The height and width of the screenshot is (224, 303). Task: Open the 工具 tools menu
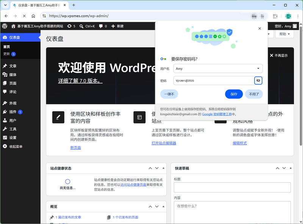click(x=20, y=129)
